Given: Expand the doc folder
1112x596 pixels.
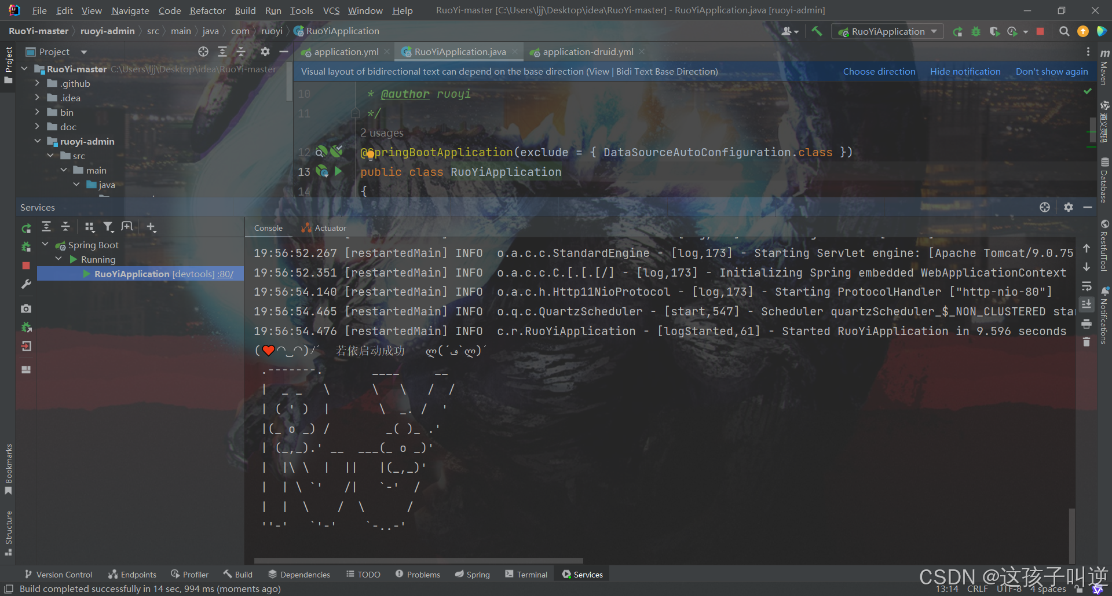Looking at the screenshot, I should [x=37, y=127].
